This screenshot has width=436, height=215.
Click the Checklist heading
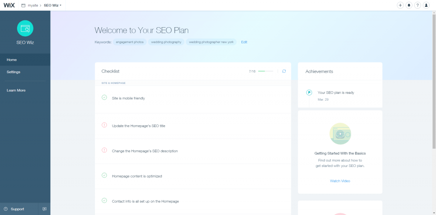coord(110,71)
